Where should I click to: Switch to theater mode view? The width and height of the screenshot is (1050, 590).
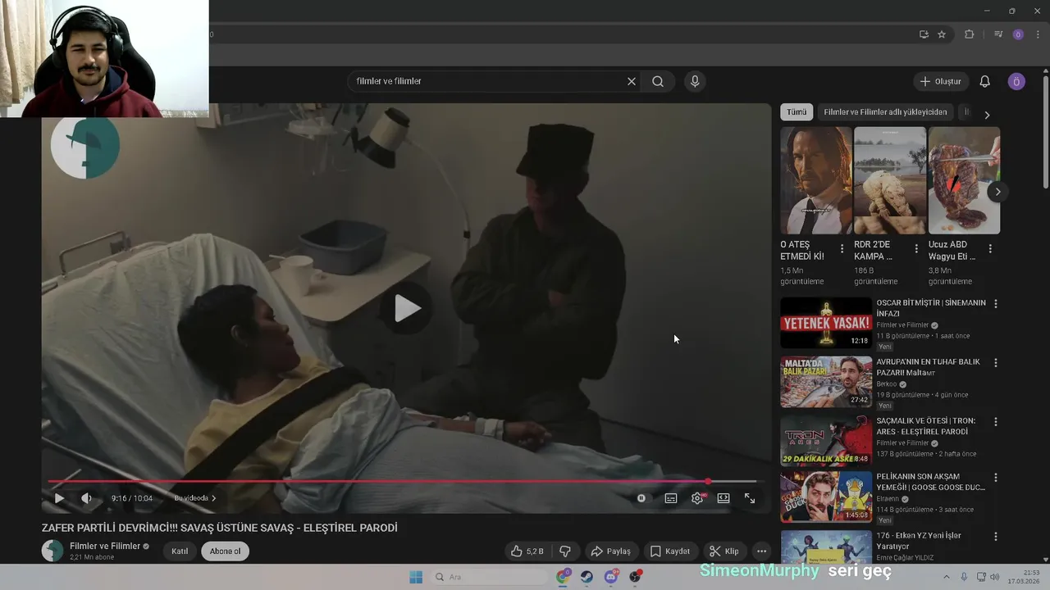(724, 498)
